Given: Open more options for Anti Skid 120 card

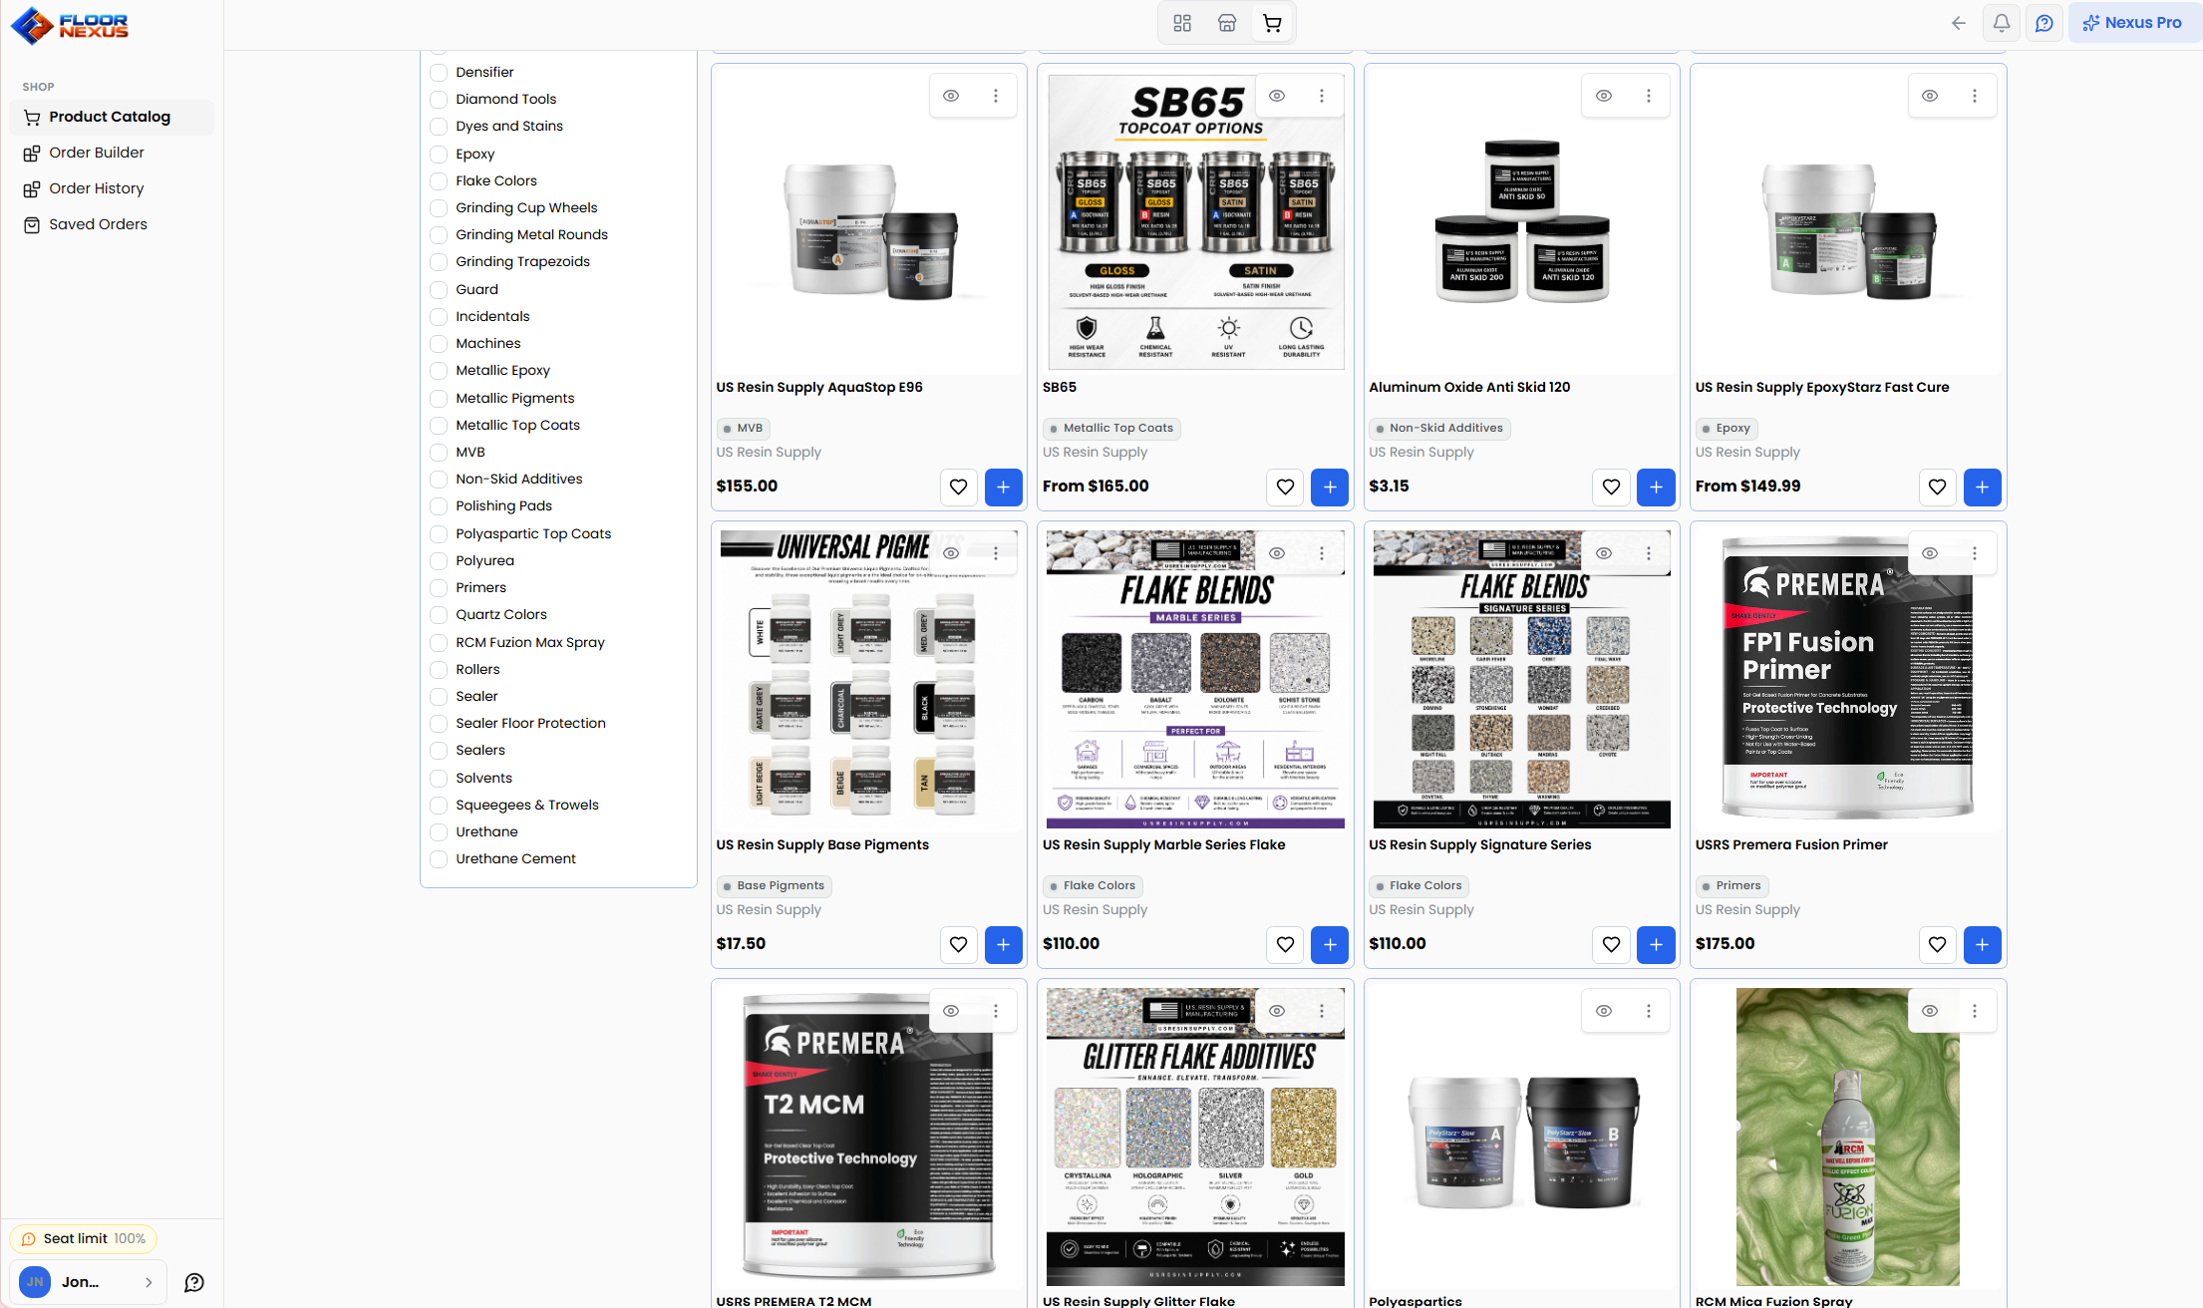Looking at the screenshot, I should (x=1649, y=96).
